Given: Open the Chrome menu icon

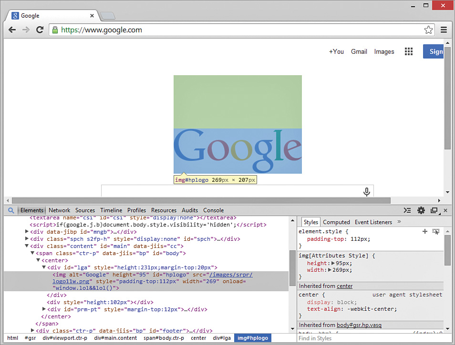Looking at the screenshot, I should pyautogui.click(x=444, y=30).
